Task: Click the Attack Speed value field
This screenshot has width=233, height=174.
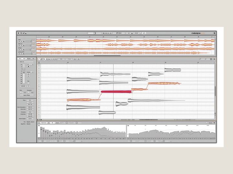Action: pos(30,119)
